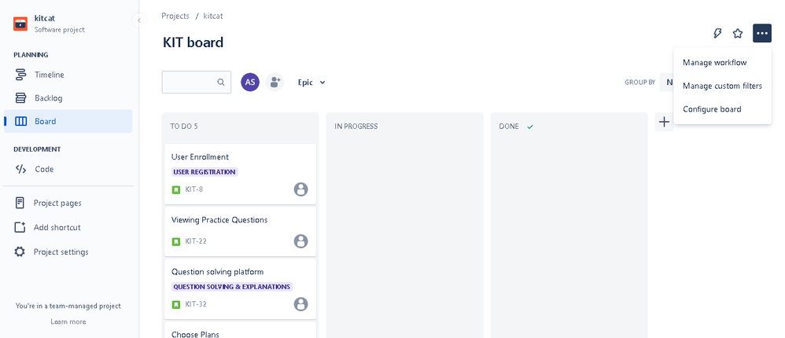Open the User Enrollment card
This screenshot has height=338, width=785.
pyautogui.click(x=241, y=174)
